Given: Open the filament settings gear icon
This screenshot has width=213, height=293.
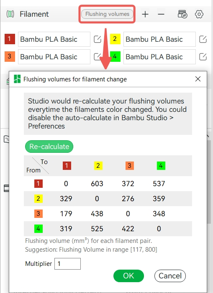Looking at the screenshot, I should pyautogui.click(x=199, y=14).
